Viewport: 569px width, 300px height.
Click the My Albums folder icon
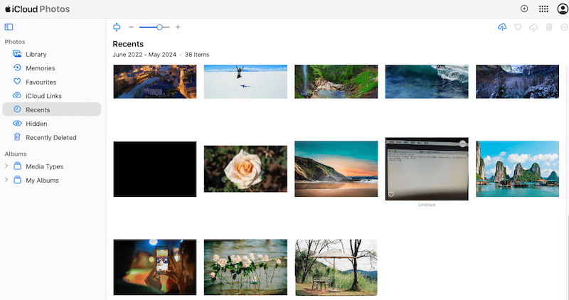17,180
